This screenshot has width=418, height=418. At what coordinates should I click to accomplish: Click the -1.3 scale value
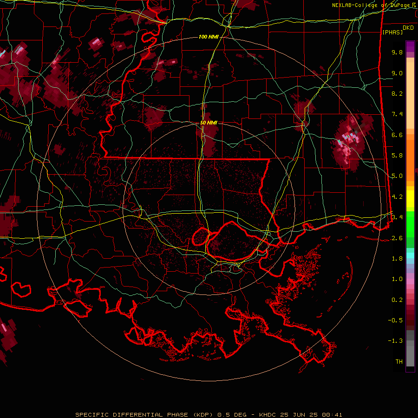coord(395,341)
